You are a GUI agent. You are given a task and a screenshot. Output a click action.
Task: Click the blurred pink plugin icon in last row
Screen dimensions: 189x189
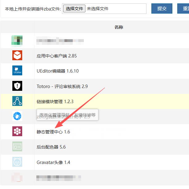[17, 177]
